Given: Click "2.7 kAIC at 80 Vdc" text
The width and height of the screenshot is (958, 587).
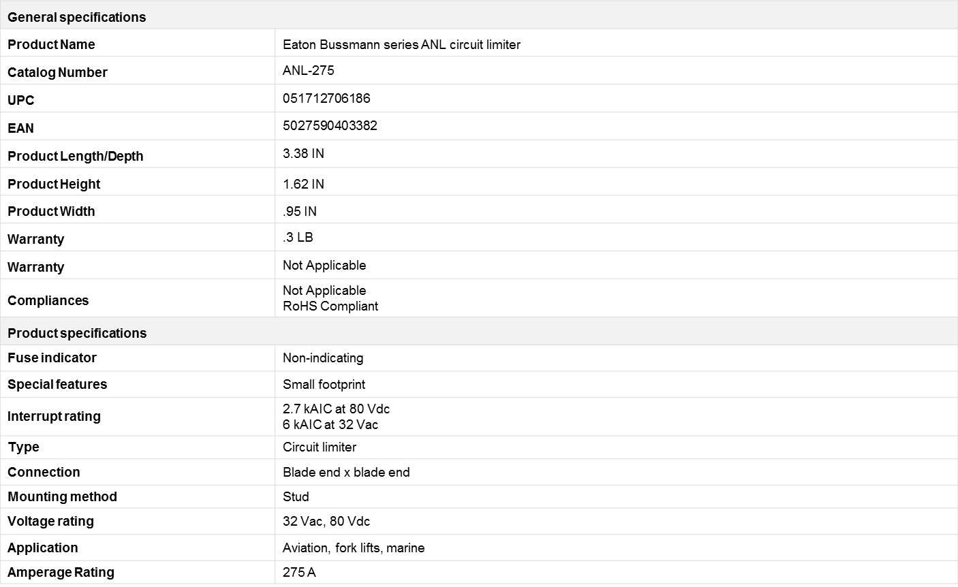Looking at the screenshot, I should pyautogui.click(x=337, y=409).
